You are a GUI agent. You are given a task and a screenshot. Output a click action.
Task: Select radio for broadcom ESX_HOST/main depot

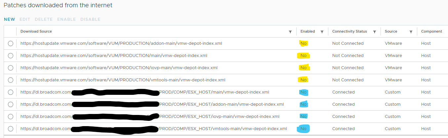(x=11, y=92)
